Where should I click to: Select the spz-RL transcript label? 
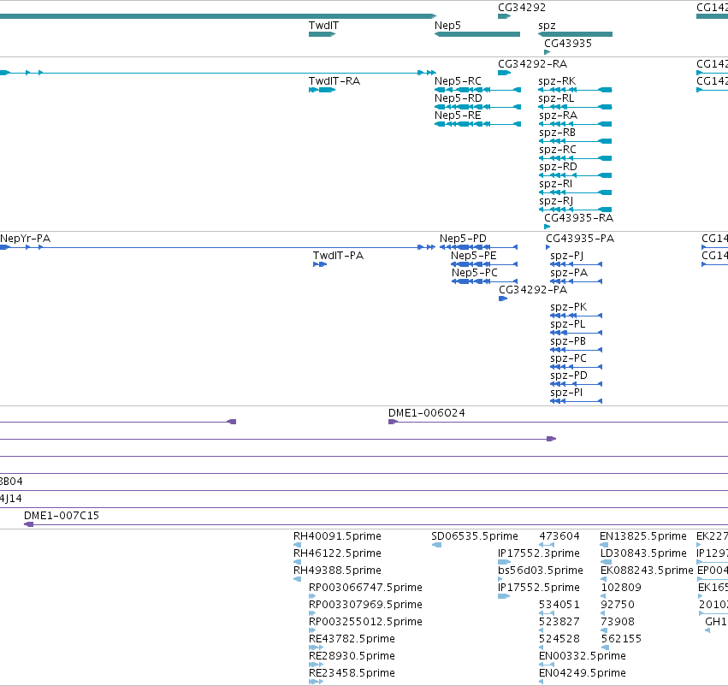[556, 98]
